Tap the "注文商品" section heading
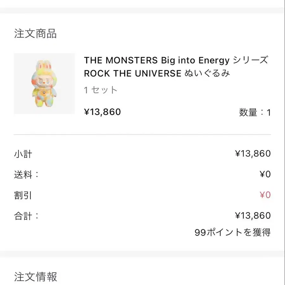 35,34
